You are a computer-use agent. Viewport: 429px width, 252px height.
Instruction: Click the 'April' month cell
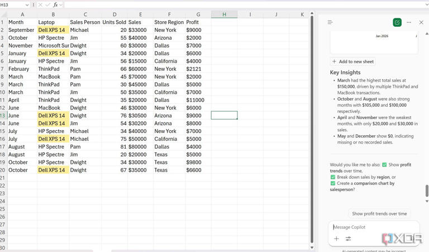coord(22,100)
